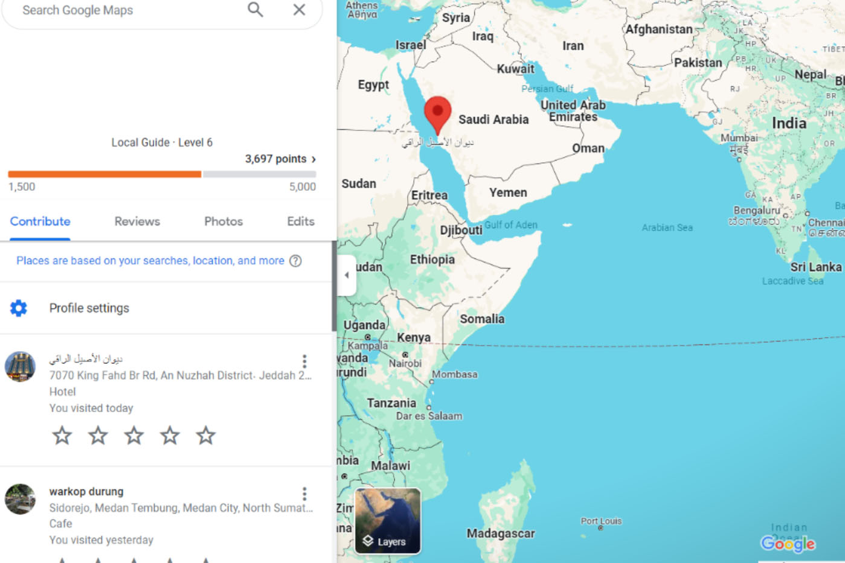This screenshot has height=563, width=845.
Task: Collapse the side panel arrow
Action: (347, 275)
